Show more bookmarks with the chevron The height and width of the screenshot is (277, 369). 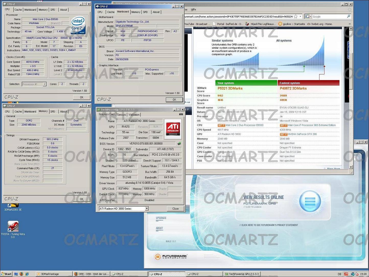click(x=350, y=24)
